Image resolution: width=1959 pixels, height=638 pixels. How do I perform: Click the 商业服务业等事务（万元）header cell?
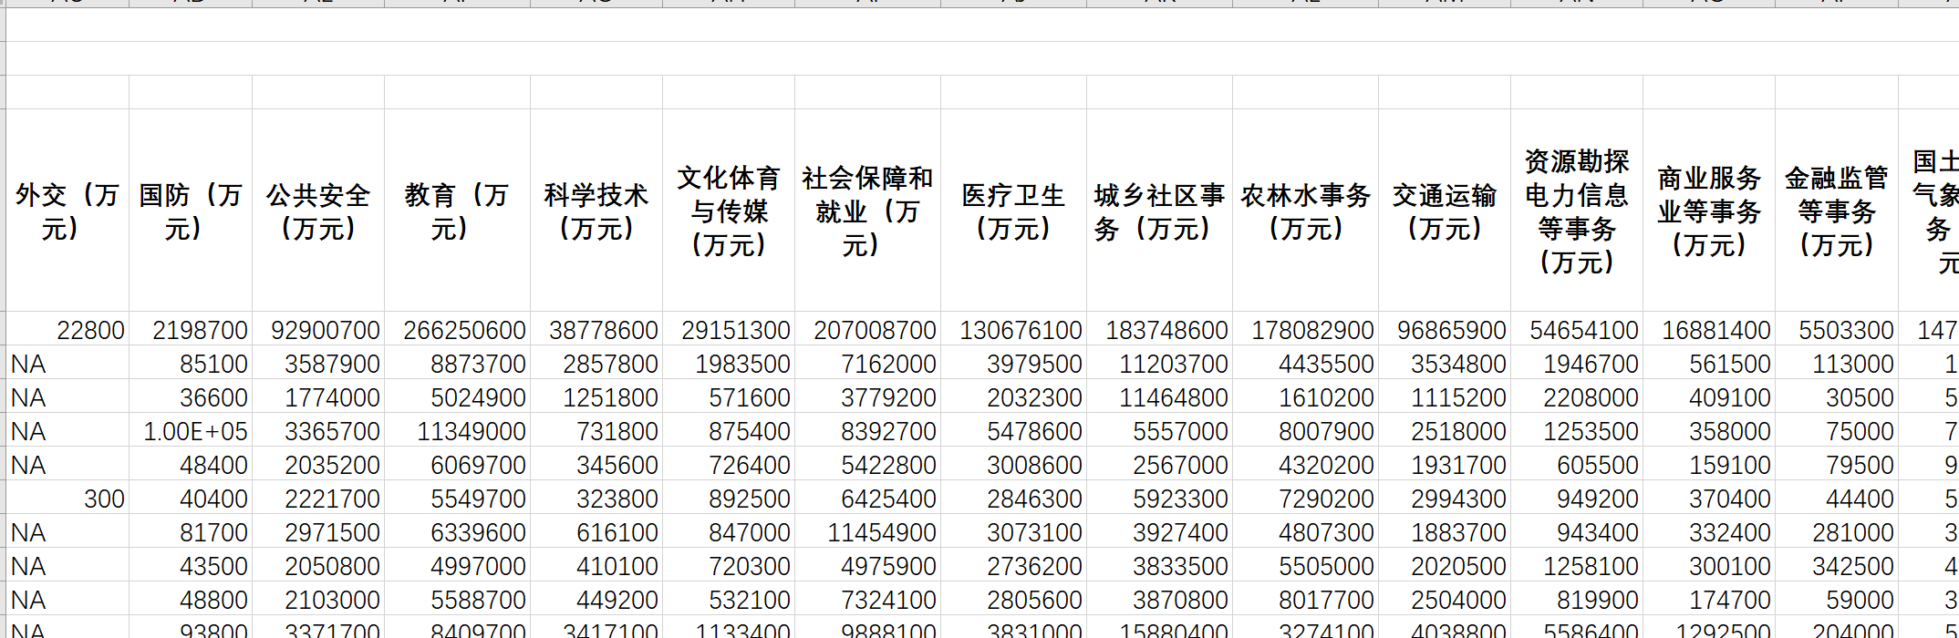coord(1709,211)
